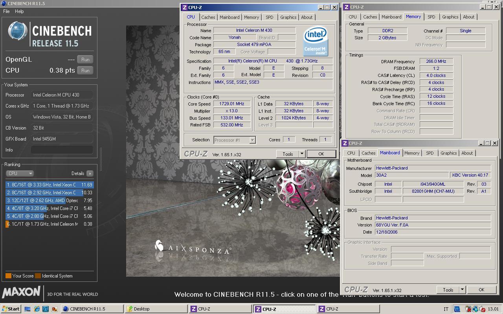Click the Level 2 cache value 1024 KBytes
This screenshot has width=503, height=314.
[294, 118]
